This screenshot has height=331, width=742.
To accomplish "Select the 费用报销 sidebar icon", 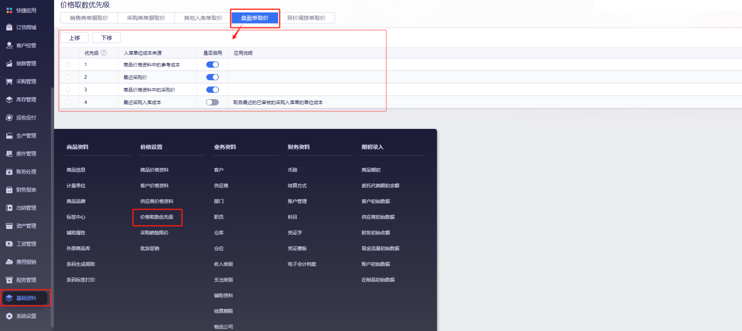I will click(9, 262).
